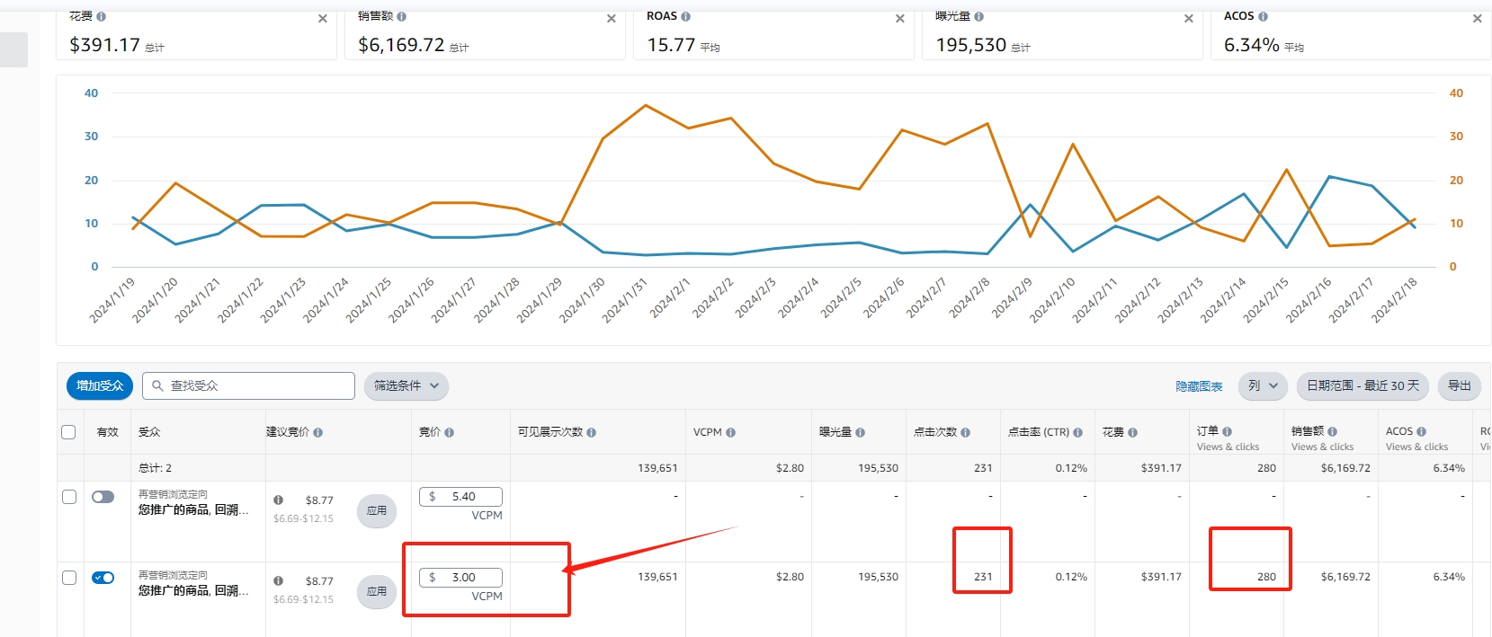1492x637 pixels.
Task: Click the 总计: 2 summary cell
Action: 155,468
